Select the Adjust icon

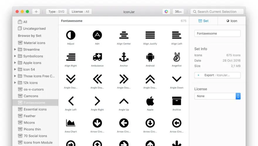(x=71, y=35)
